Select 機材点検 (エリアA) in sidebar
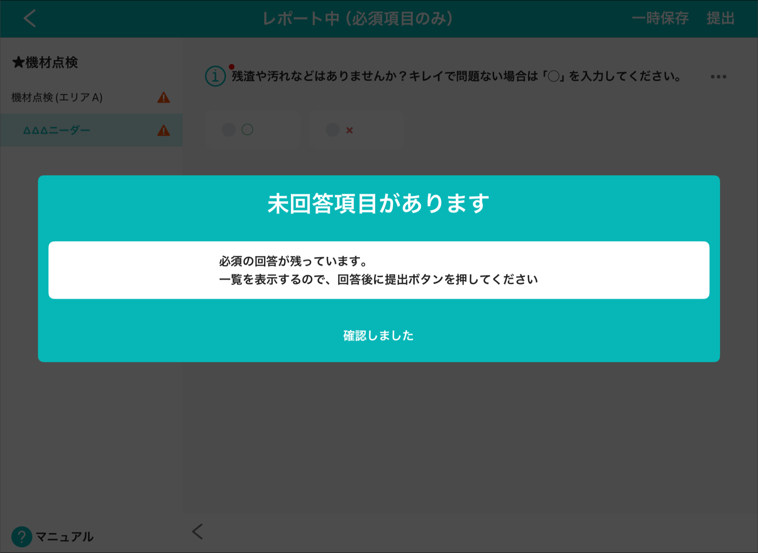The width and height of the screenshot is (758, 553). point(57,97)
